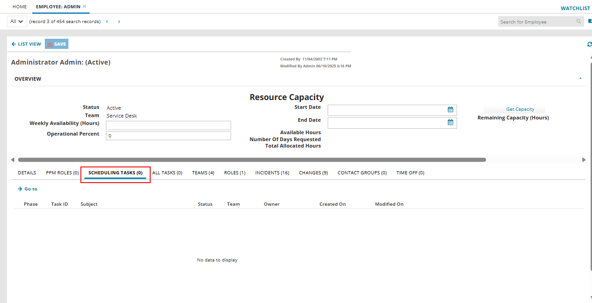Open the All records filter dropdown
592x303 pixels.
pyautogui.click(x=17, y=22)
